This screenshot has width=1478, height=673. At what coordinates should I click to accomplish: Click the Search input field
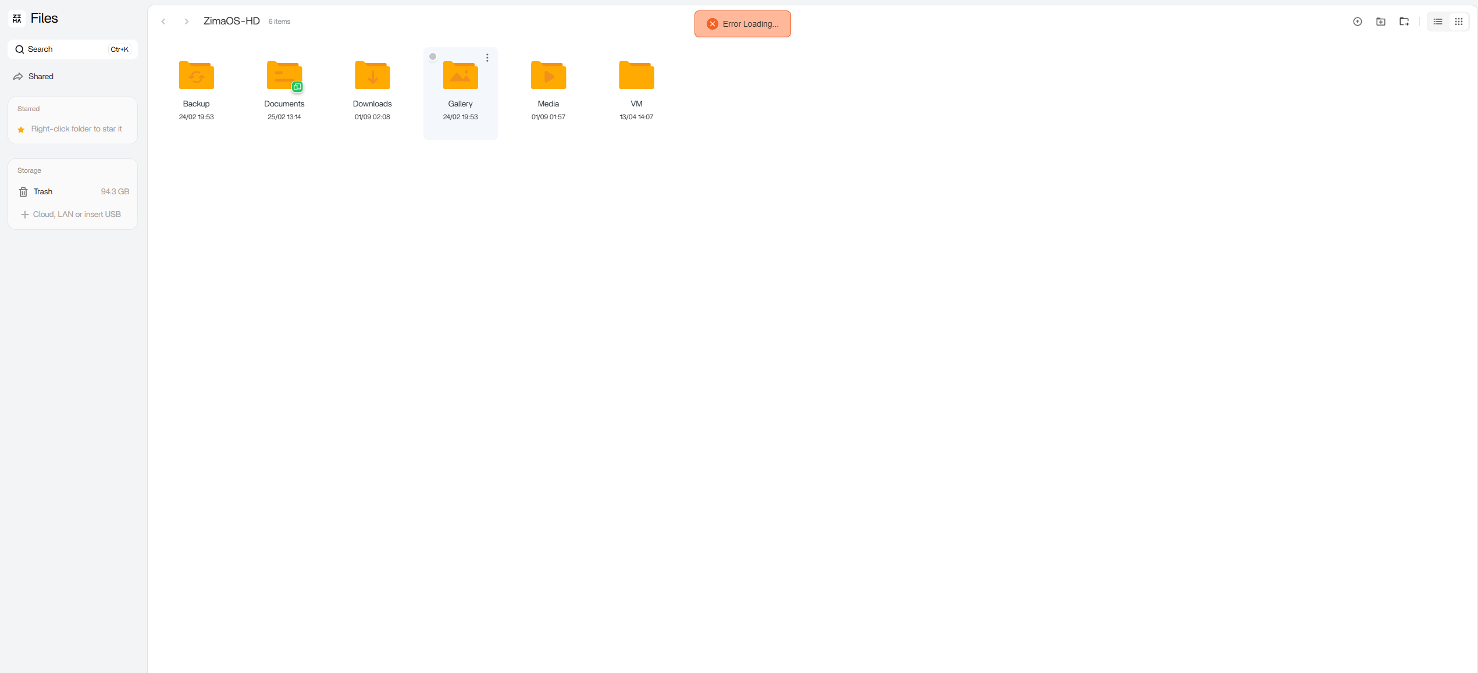tap(64, 49)
